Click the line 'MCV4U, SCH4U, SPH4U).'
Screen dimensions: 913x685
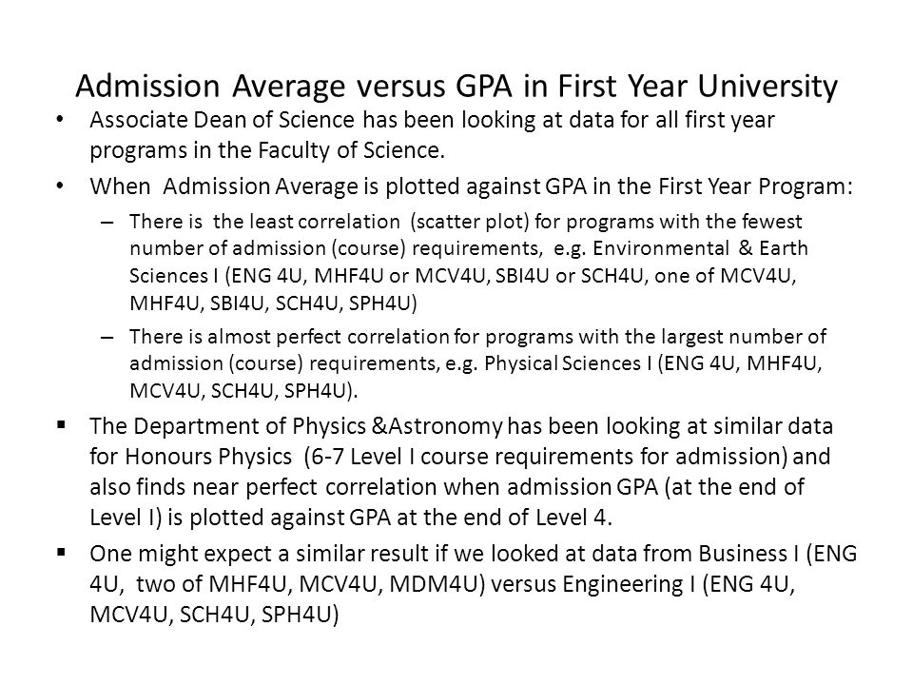click(x=243, y=390)
